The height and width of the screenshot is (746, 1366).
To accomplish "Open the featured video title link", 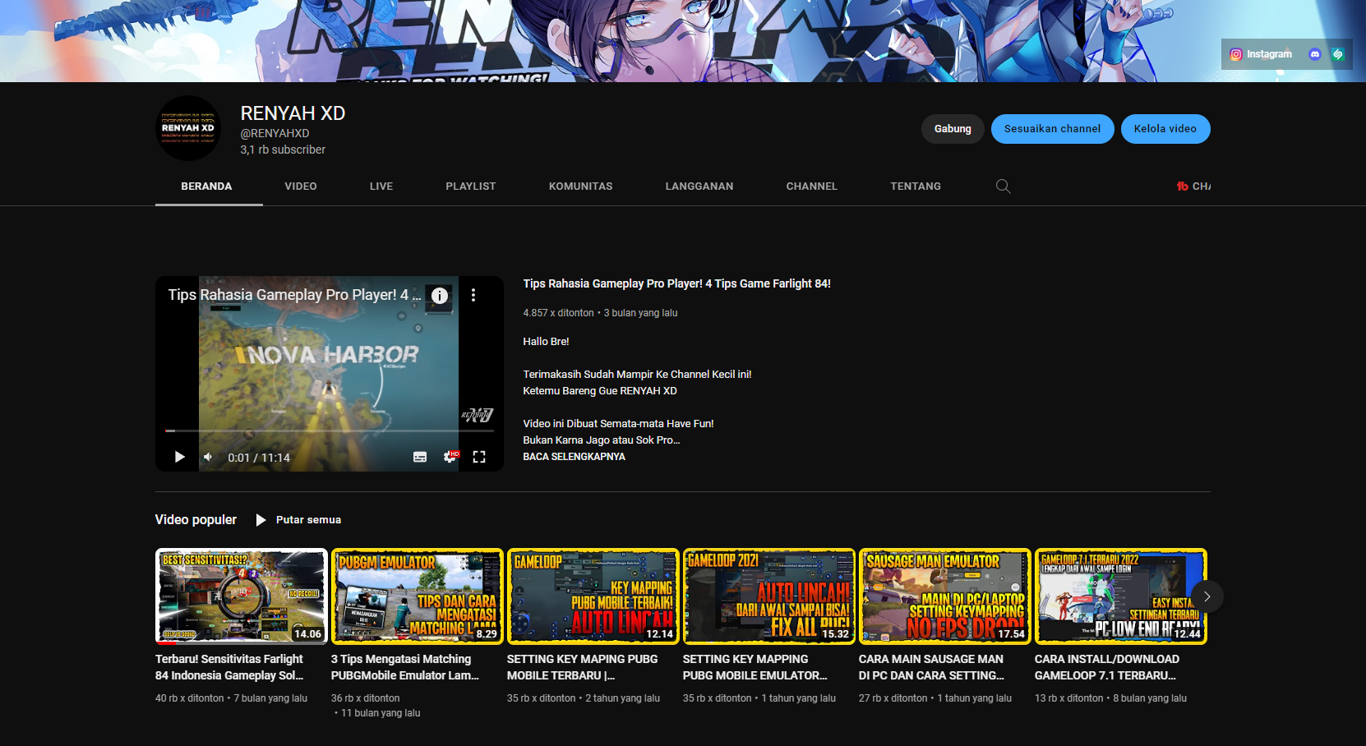I will (x=676, y=283).
